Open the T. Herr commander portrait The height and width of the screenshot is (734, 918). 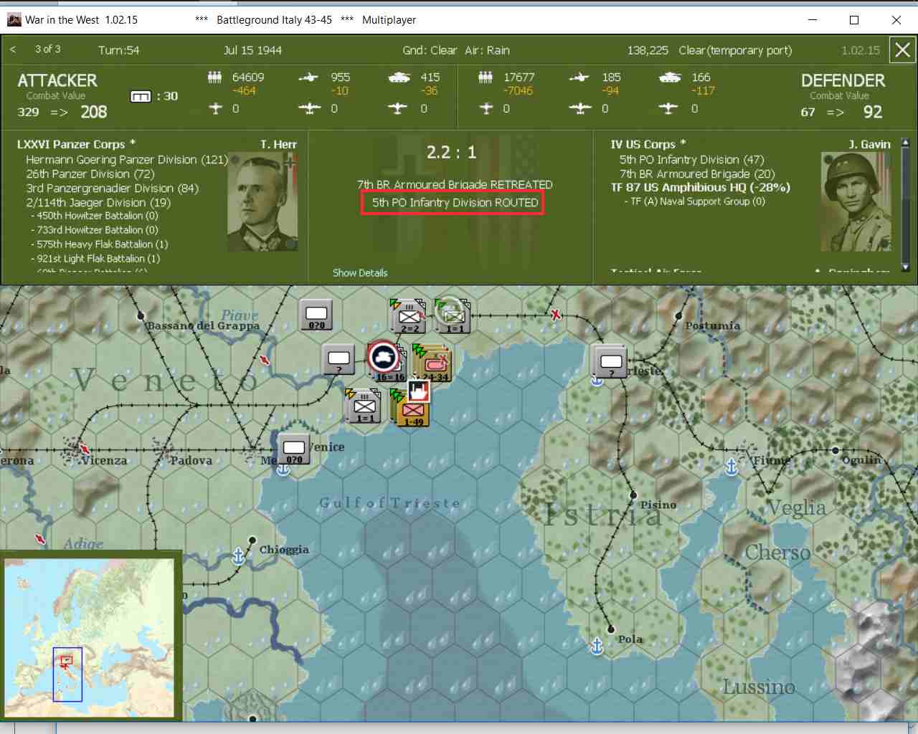tap(262, 202)
